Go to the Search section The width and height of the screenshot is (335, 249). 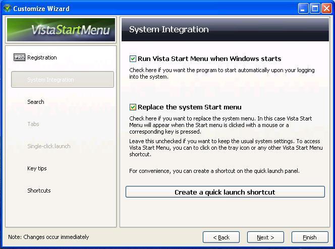36,102
